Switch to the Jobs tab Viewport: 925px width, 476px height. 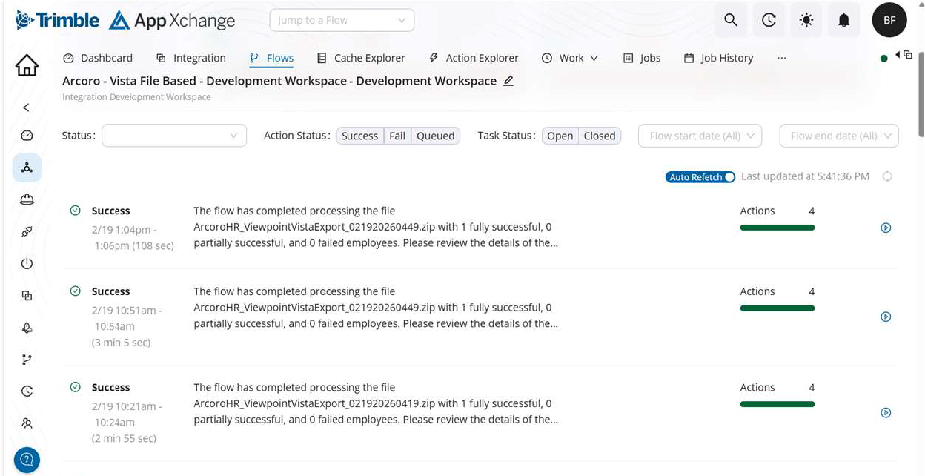coord(642,58)
